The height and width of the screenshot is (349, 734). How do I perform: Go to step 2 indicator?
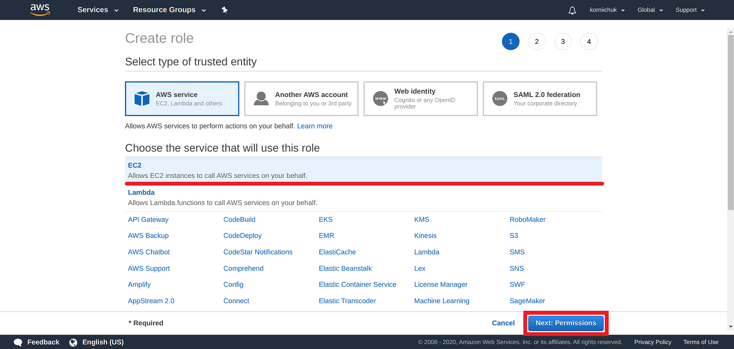pyautogui.click(x=537, y=41)
